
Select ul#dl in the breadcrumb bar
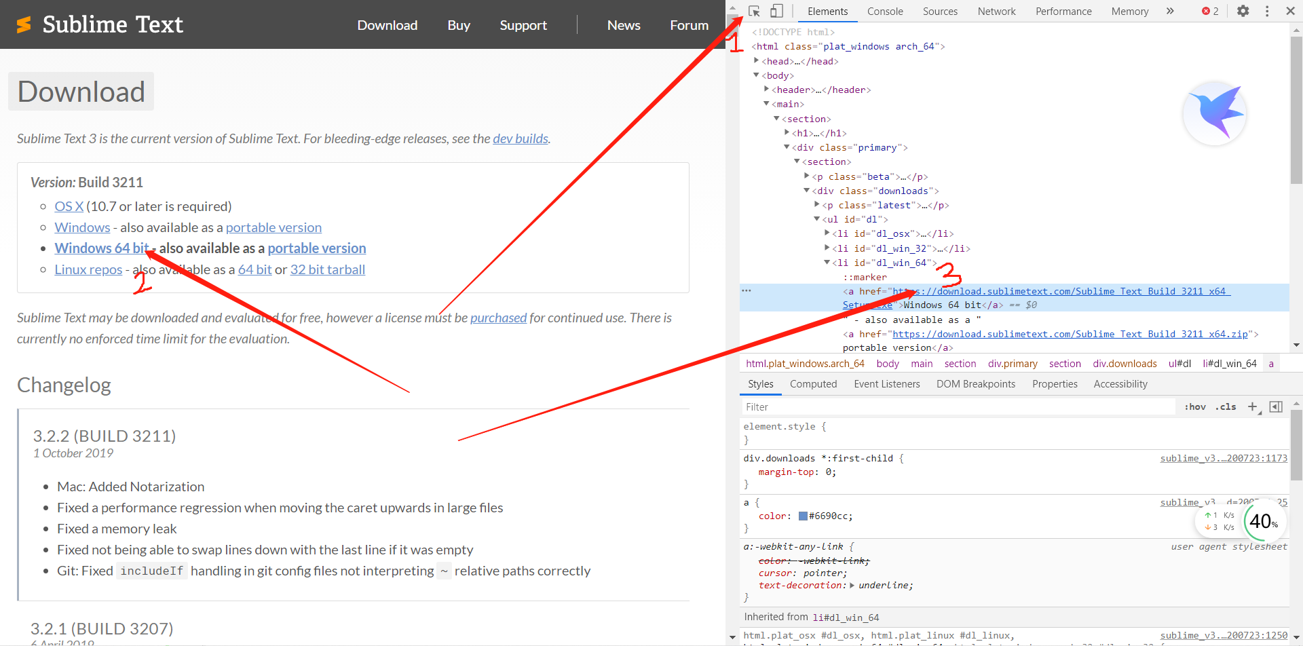tap(1179, 364)
